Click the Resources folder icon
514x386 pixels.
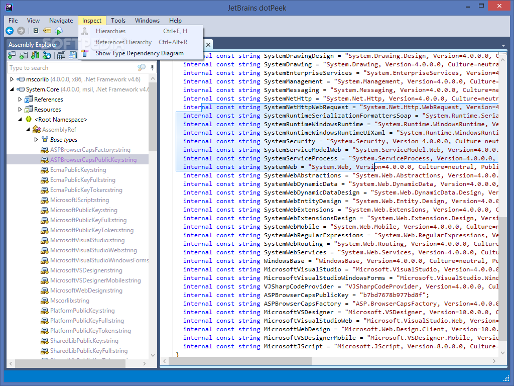[29, 109]
